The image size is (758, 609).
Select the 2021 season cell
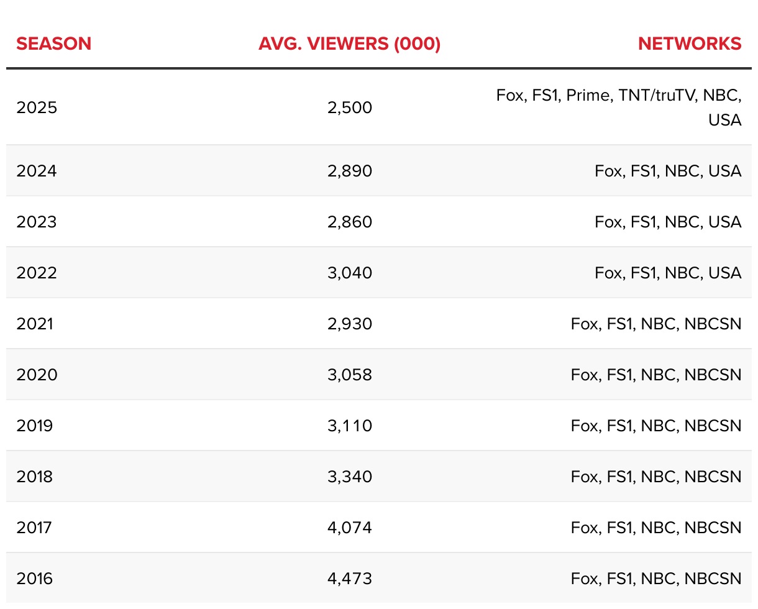[35, 324]
